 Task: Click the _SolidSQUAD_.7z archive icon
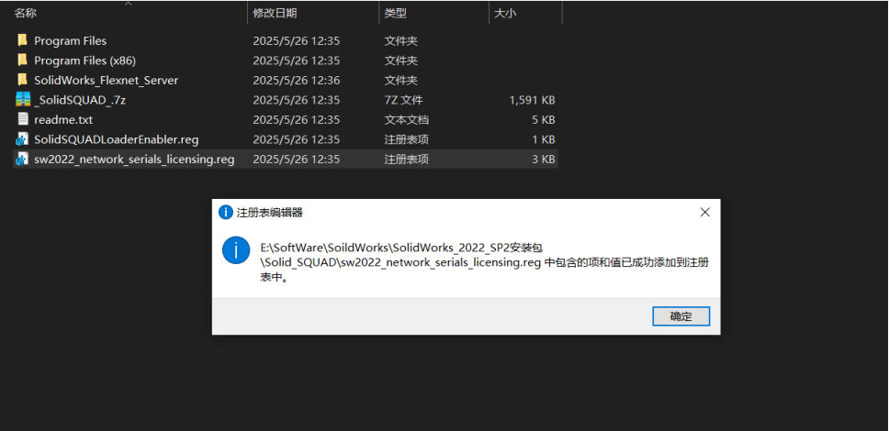tap(22, 100)
